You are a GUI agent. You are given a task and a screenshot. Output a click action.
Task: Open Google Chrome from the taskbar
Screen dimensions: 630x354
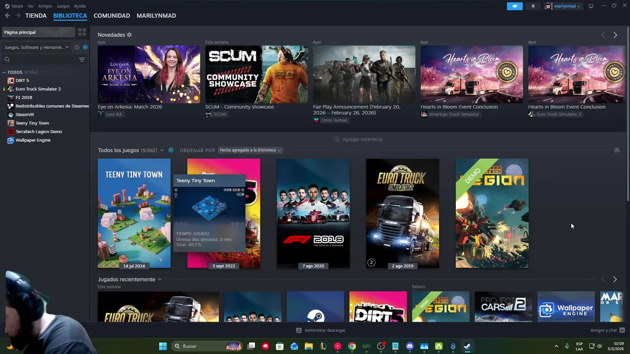(352, 346)
